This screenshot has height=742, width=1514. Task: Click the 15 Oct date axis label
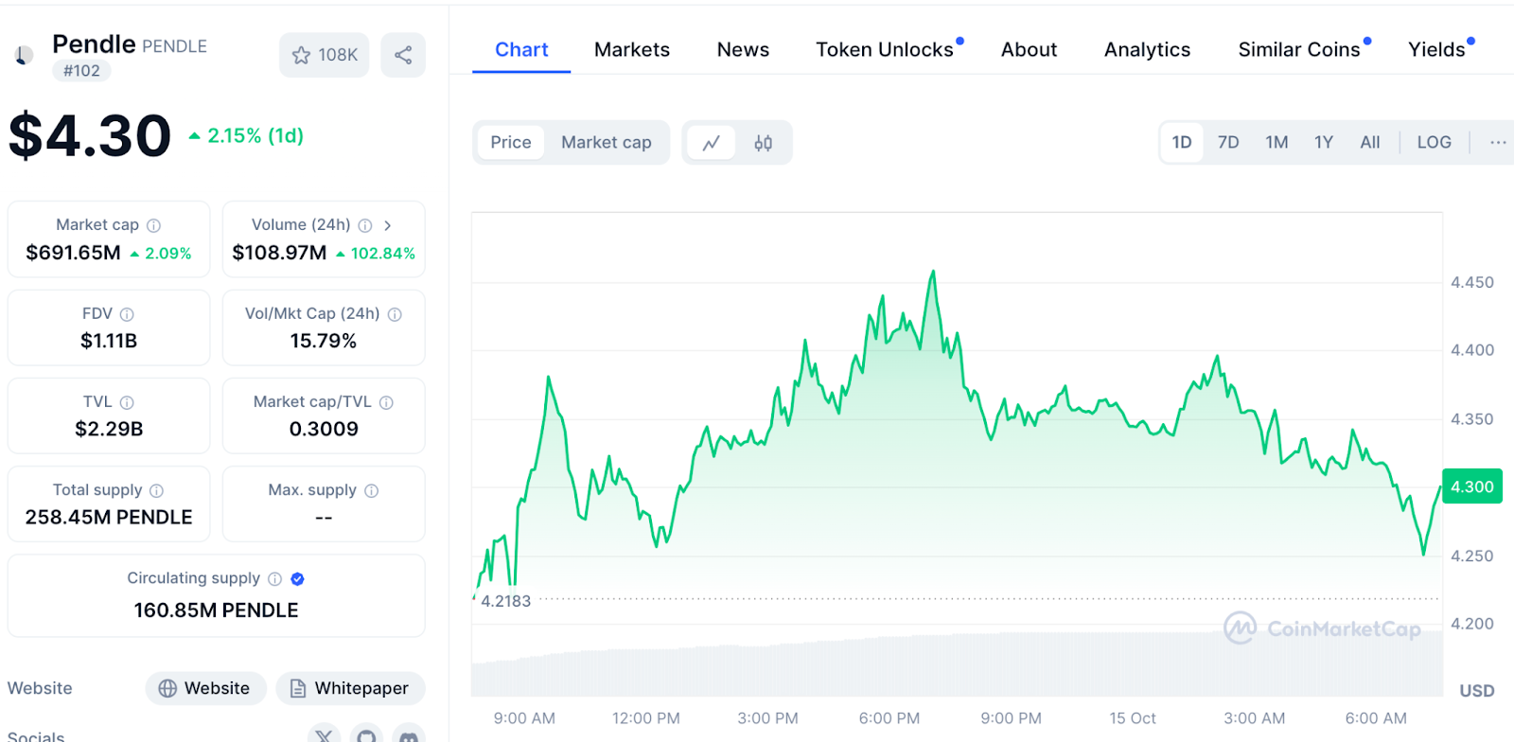coord(1133,718)
